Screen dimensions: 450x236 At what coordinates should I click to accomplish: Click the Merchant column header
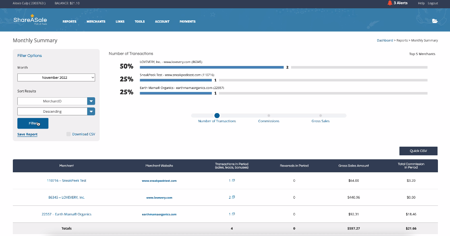tap(66, 166)
